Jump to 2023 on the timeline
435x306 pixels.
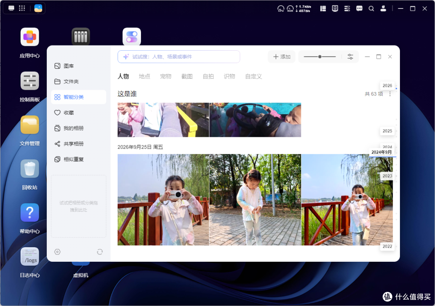387,176
